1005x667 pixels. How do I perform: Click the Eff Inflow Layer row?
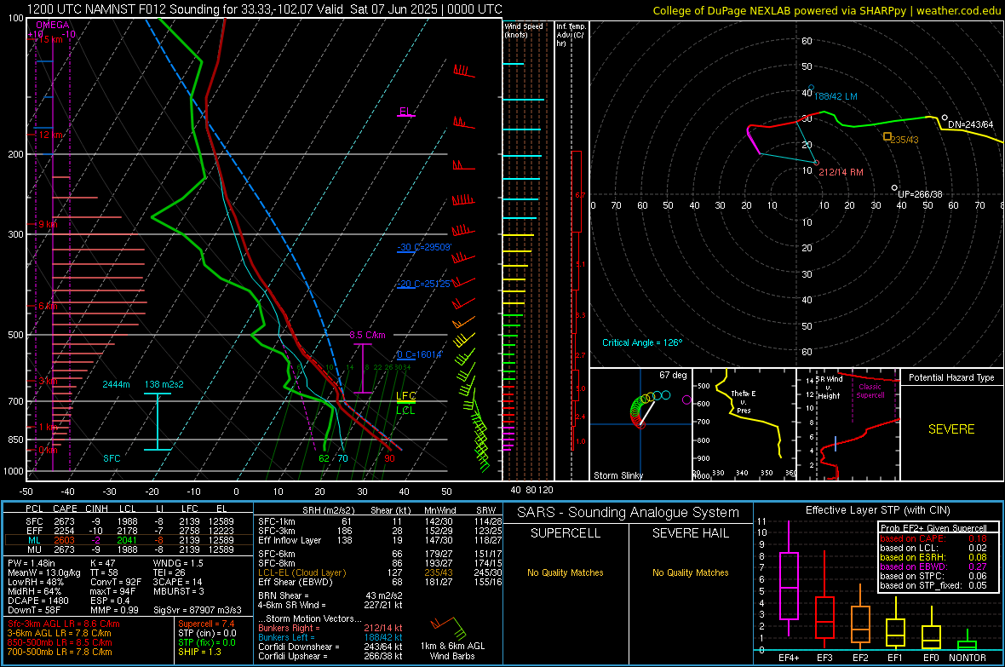[x=380, y=540]
